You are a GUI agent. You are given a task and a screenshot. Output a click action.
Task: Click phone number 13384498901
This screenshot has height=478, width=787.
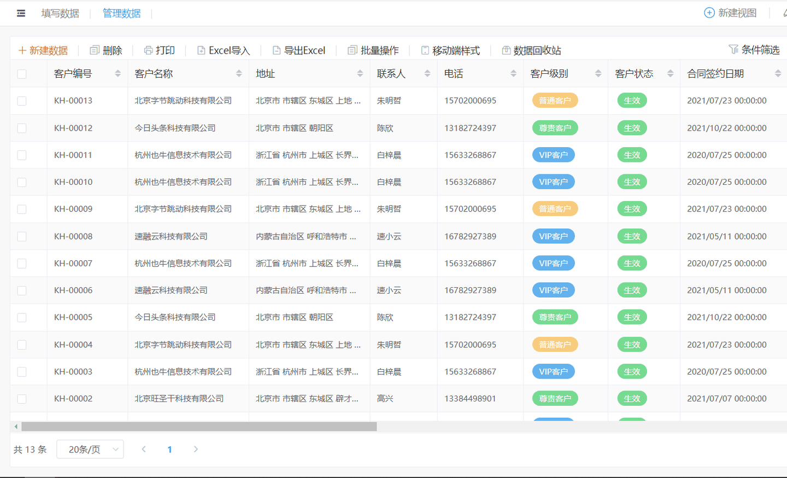click(x=470, y=399)
